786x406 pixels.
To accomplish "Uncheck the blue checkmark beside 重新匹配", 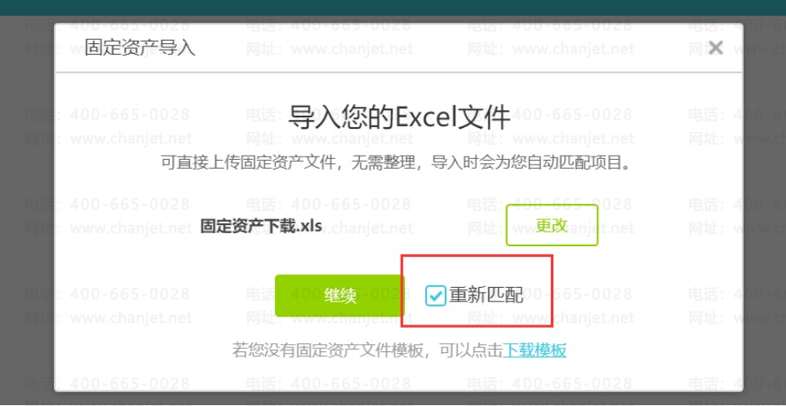I will [435, 296].
